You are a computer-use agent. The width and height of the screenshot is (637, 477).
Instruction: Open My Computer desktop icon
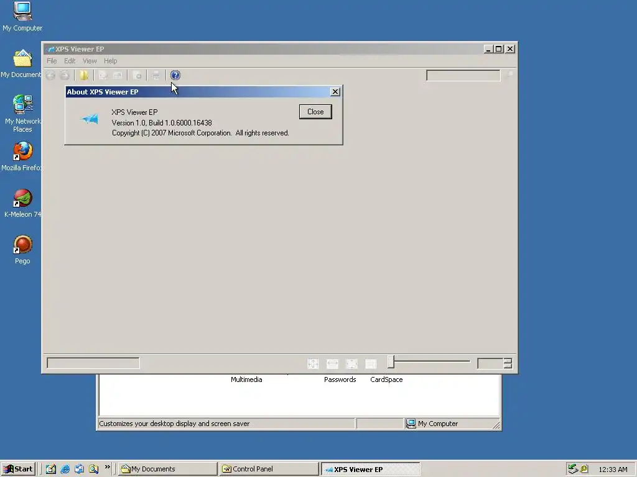point(22,17)
